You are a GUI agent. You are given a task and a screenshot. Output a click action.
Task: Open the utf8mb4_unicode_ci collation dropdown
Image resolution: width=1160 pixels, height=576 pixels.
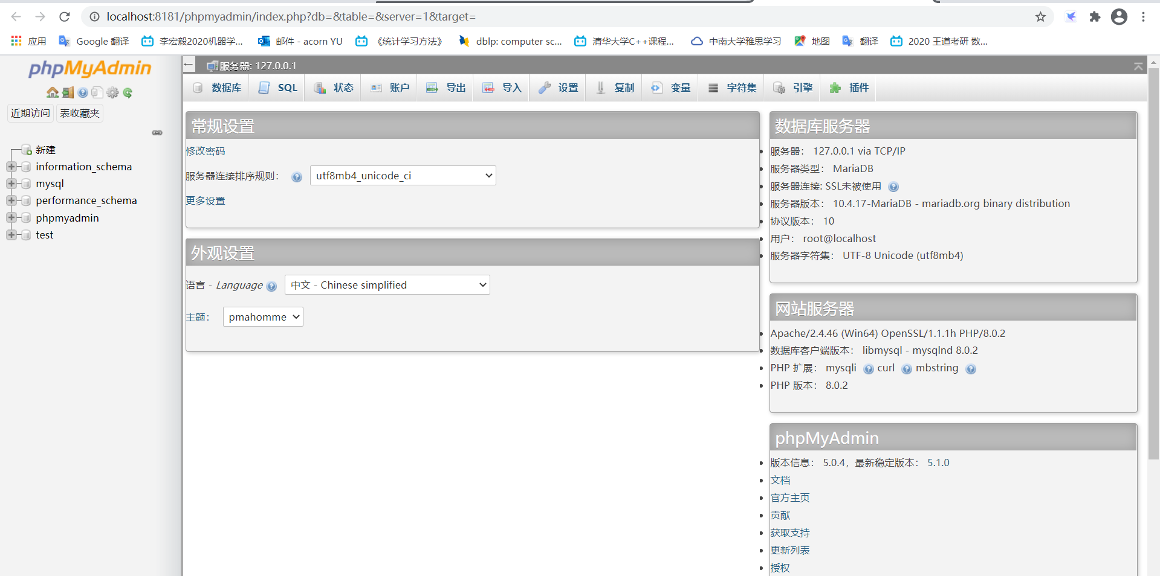point(403,175)
